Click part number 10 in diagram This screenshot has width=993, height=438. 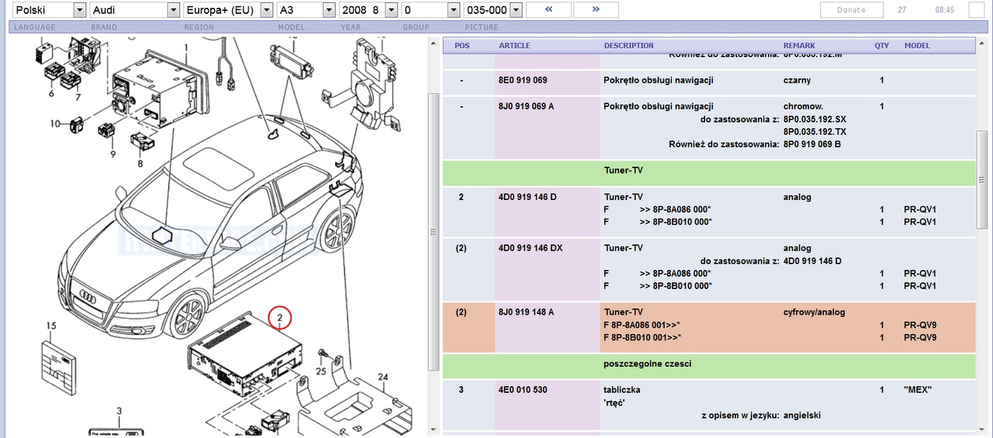(55, 123)
